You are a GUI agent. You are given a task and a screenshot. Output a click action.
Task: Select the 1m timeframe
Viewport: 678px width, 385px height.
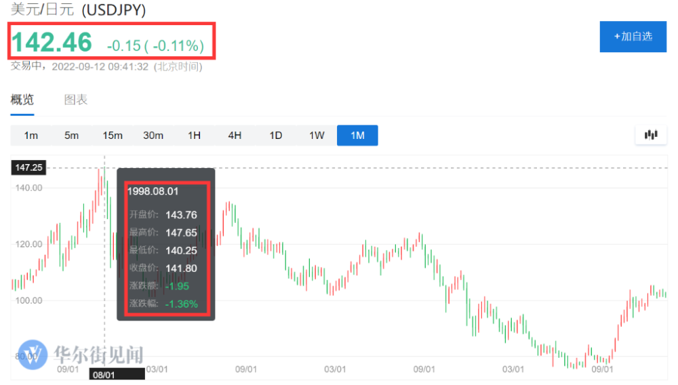click(31, 136)
